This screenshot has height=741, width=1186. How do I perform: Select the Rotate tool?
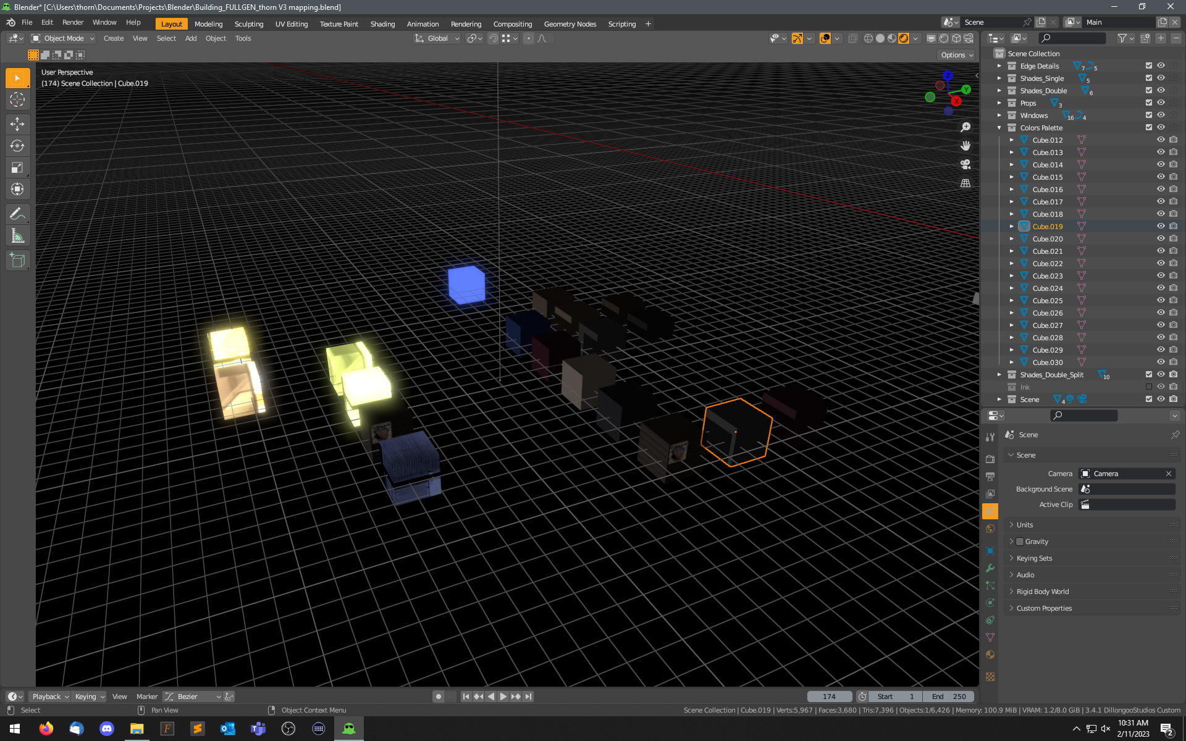17,146
